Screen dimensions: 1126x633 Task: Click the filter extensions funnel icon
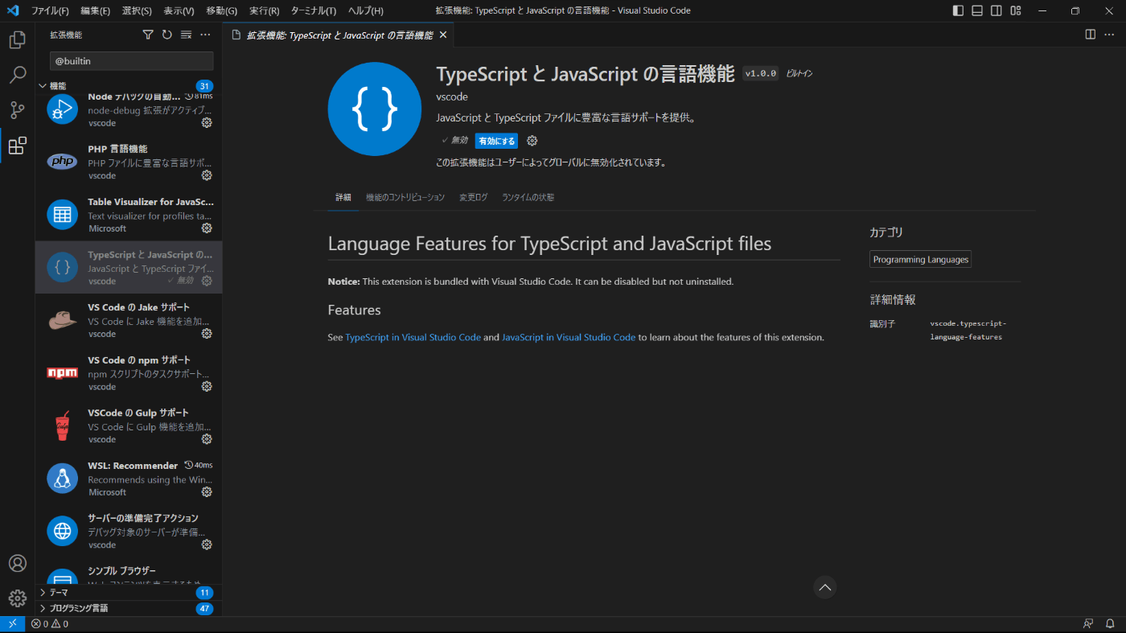tap(148, 35)
